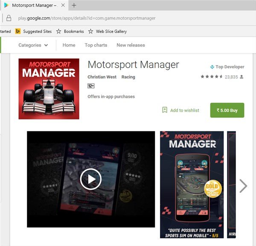Image resolution: width=256 pixels, height=246 pixels.
Task: Click the Motorsport Manager title heading
Action: (134, 65)
